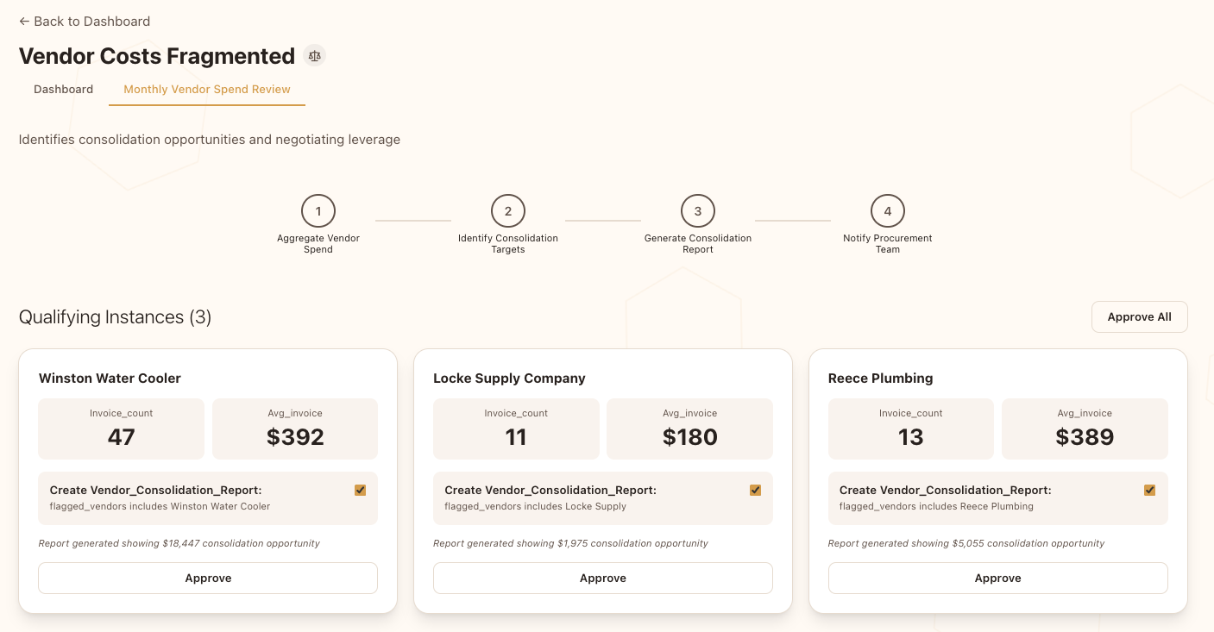The image size is (1214, 632).
Task: Approve the Locke Supply Company instance
Action: (x=603, y=579)
